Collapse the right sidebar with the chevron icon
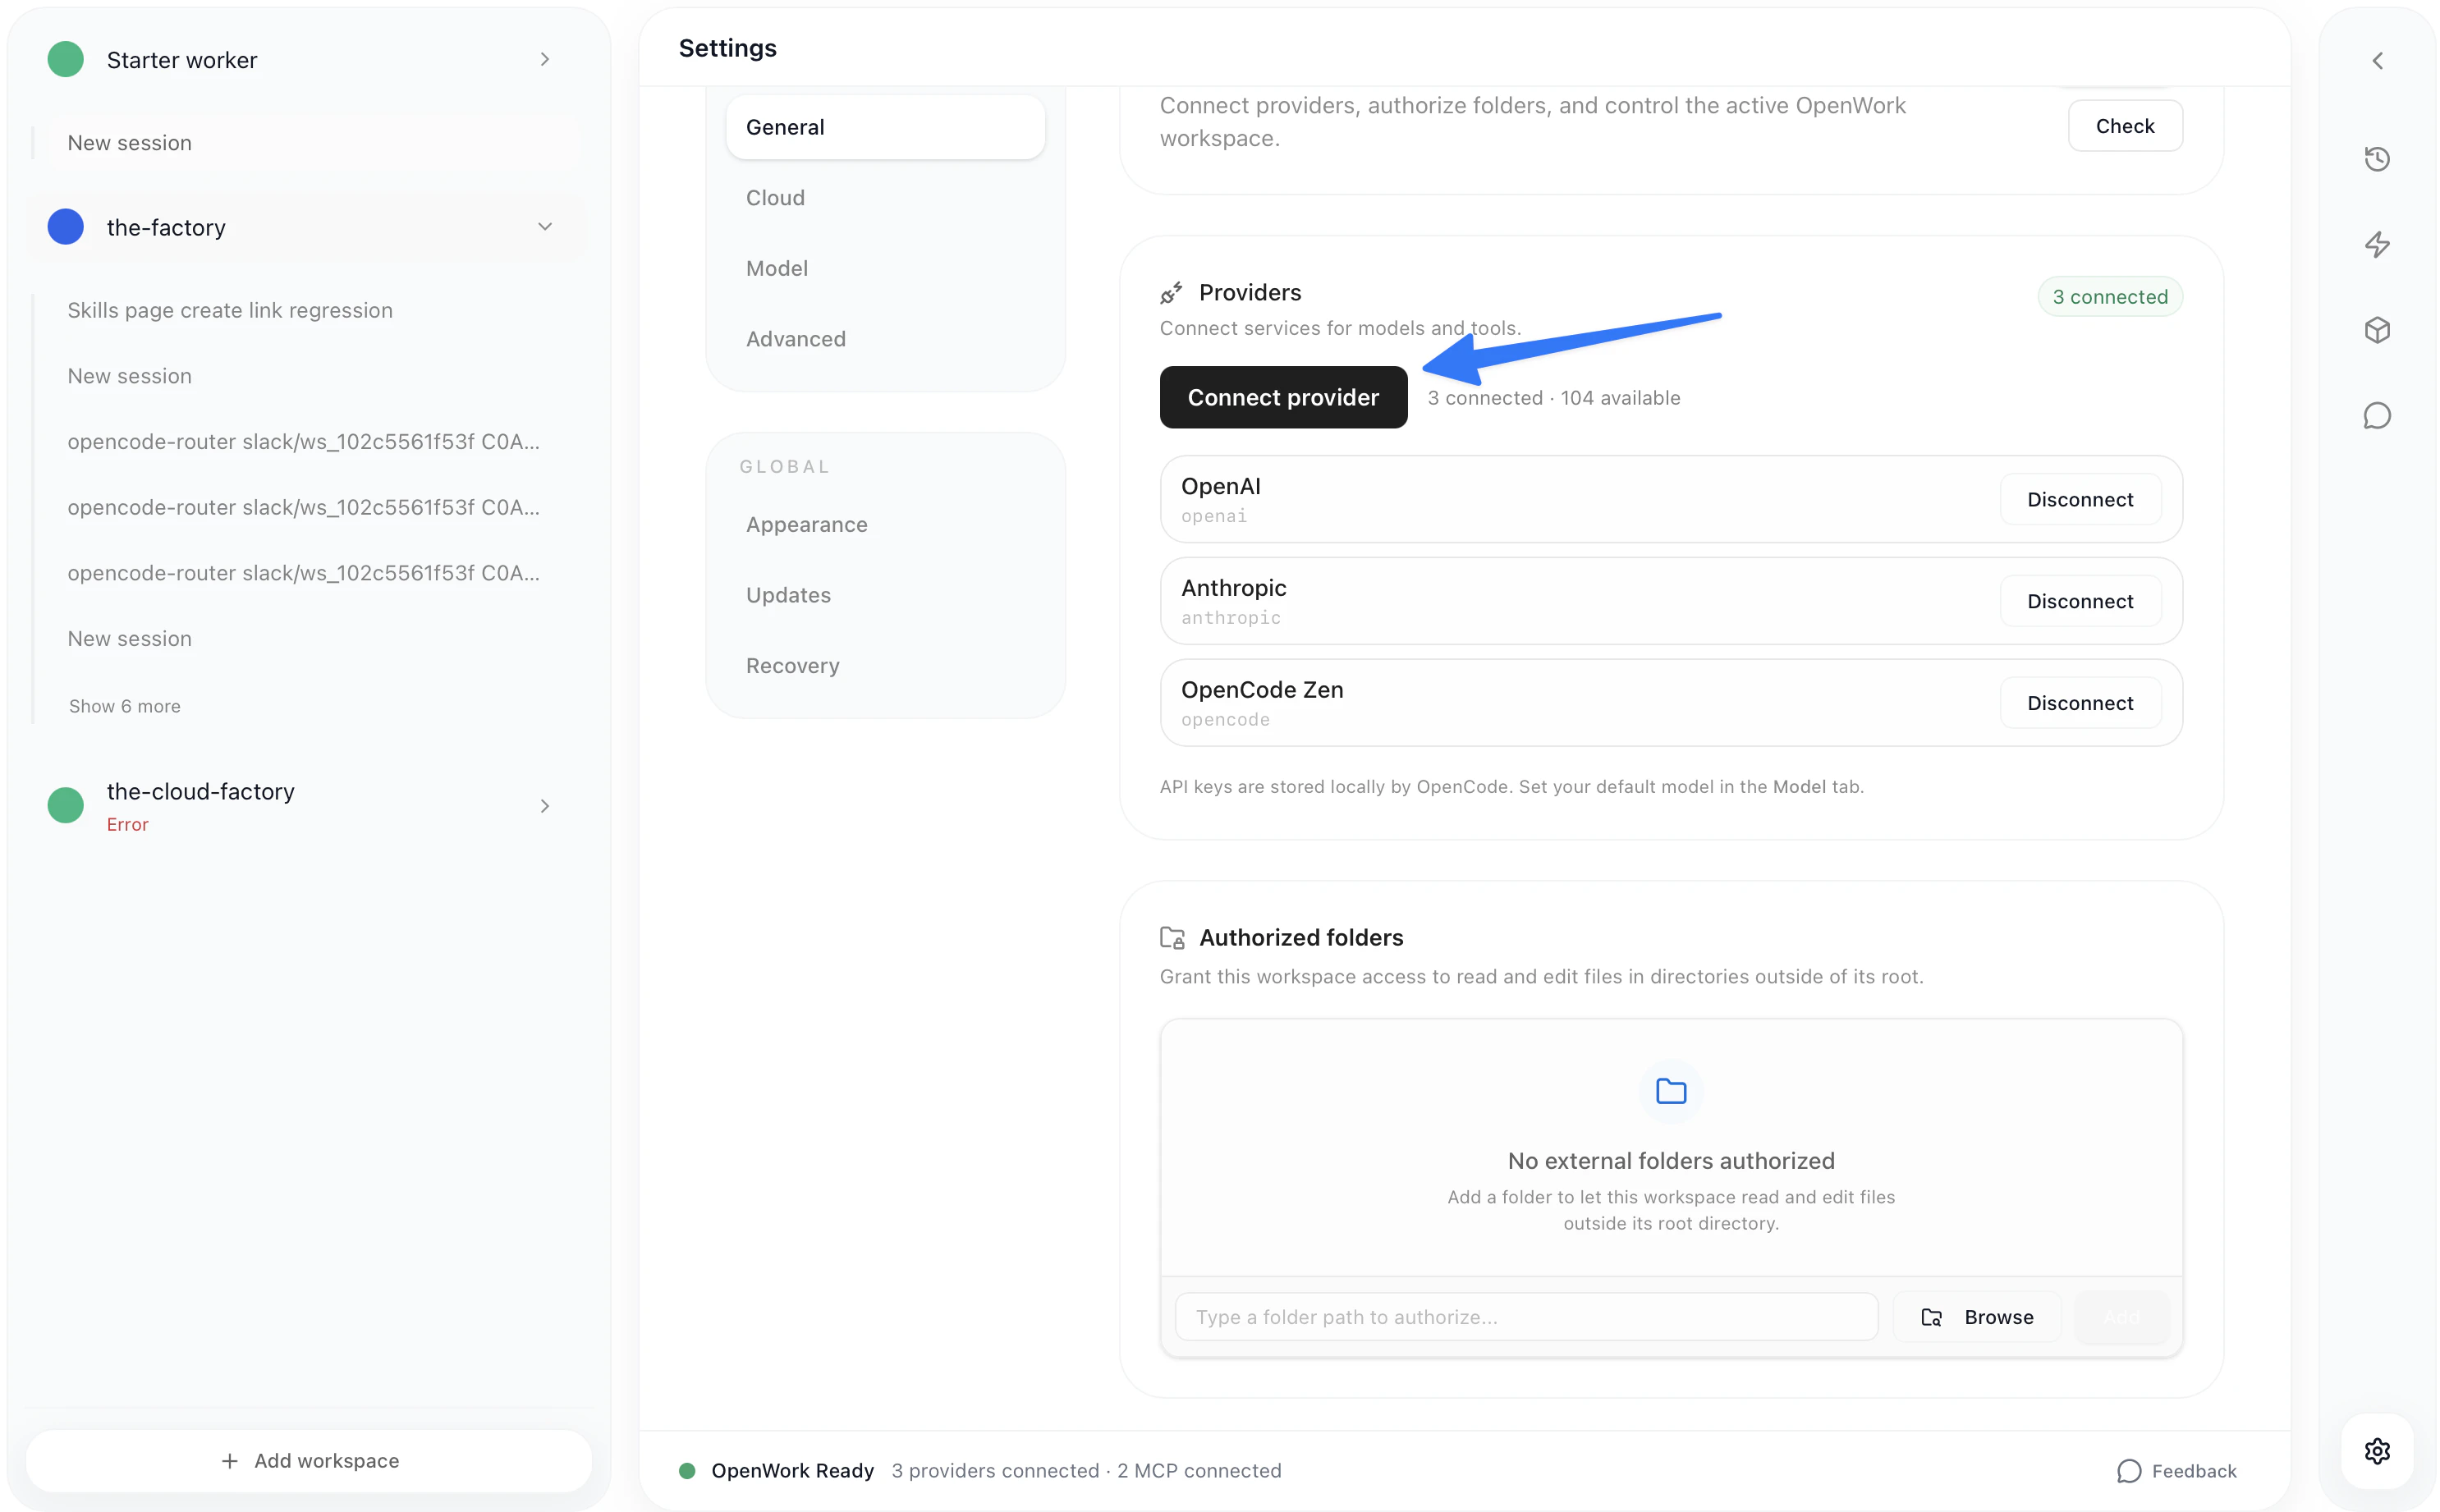This screenshot has width=2440, height=1512. [2378, 60]
